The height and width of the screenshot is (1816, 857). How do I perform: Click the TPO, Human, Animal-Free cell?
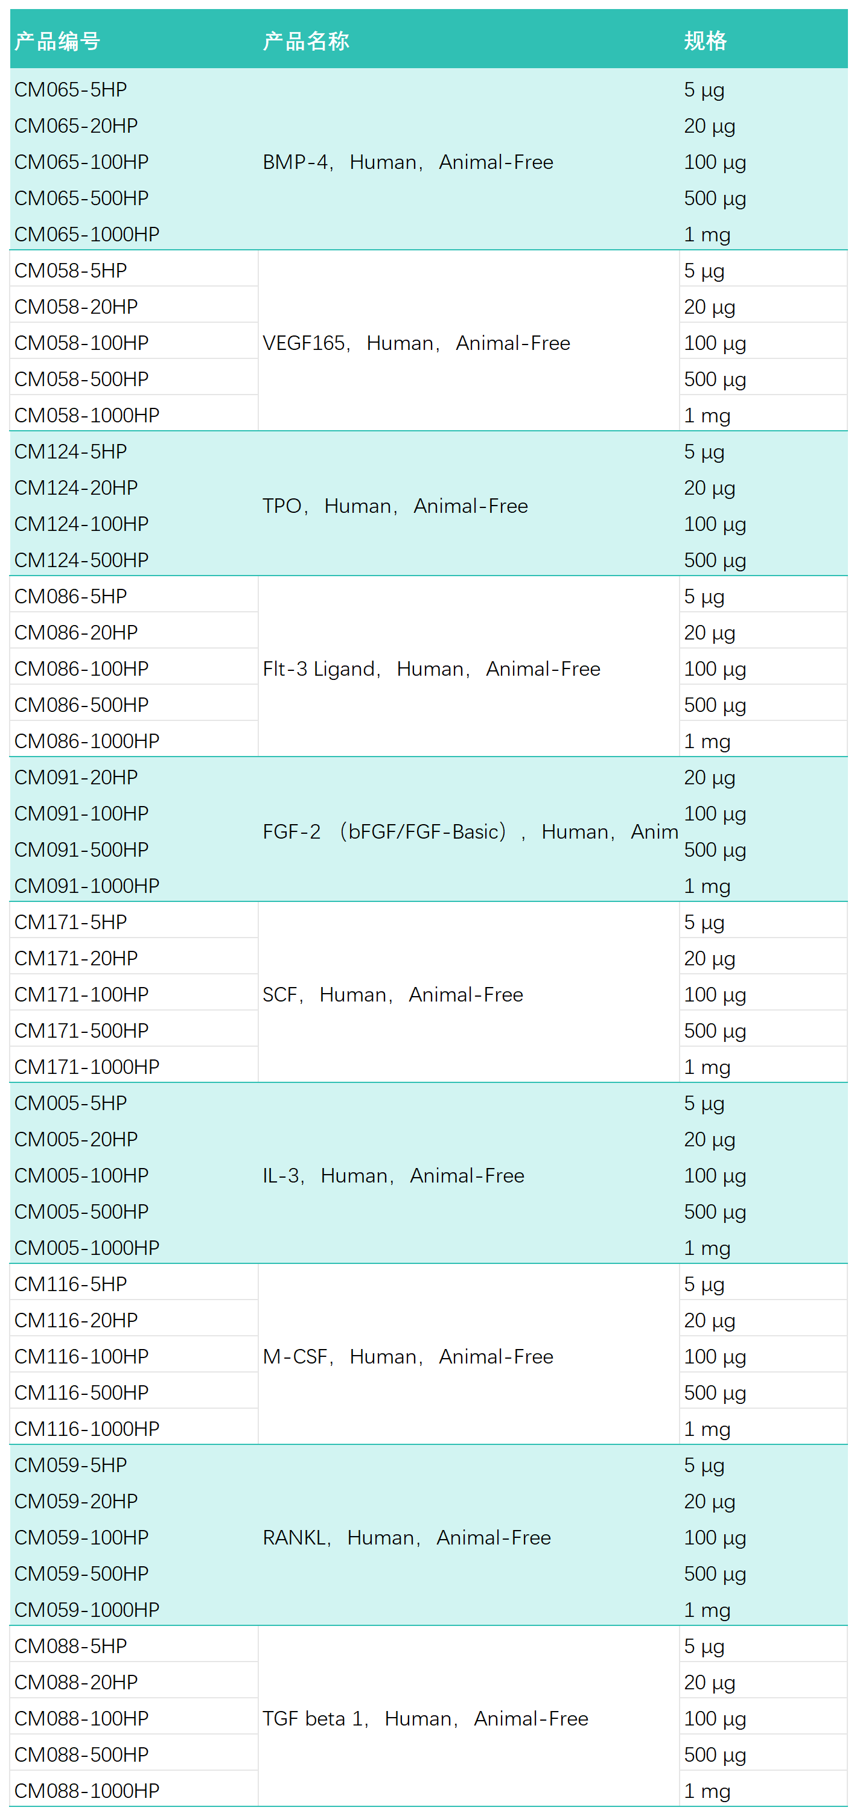[395, 506]
